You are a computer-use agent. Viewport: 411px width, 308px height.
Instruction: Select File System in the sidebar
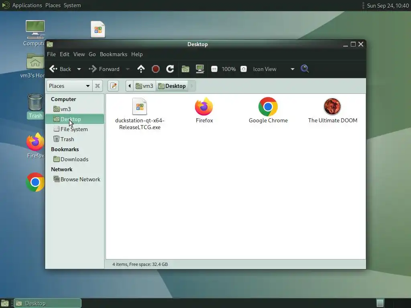[75, 129]
